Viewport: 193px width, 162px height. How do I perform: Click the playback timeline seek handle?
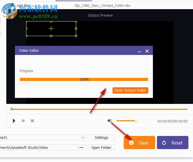pyautogui.click(x=12, y=109)
